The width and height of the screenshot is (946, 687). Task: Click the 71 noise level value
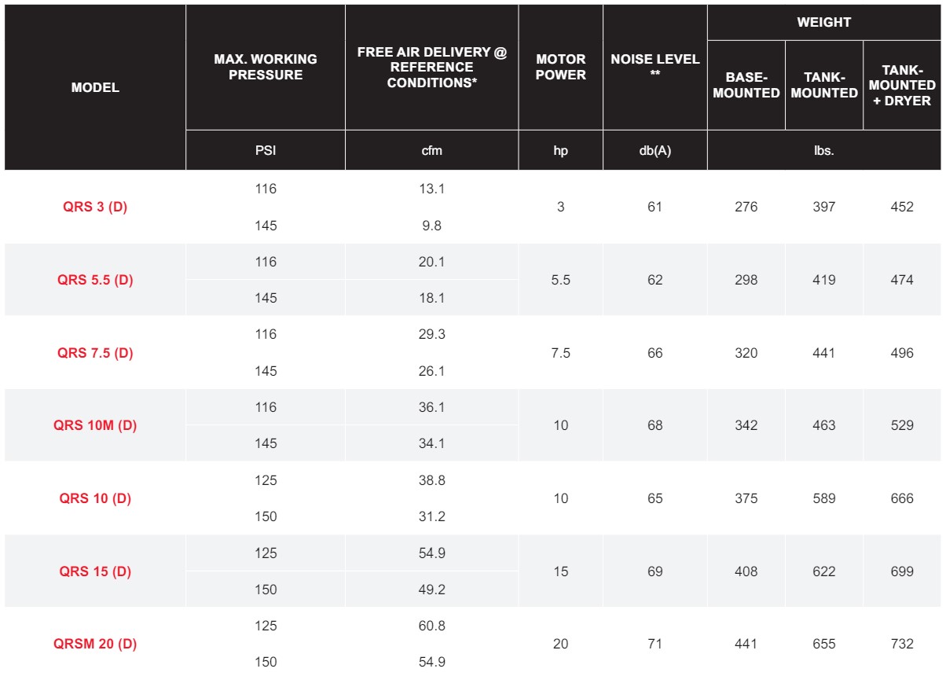coord(655,644)
